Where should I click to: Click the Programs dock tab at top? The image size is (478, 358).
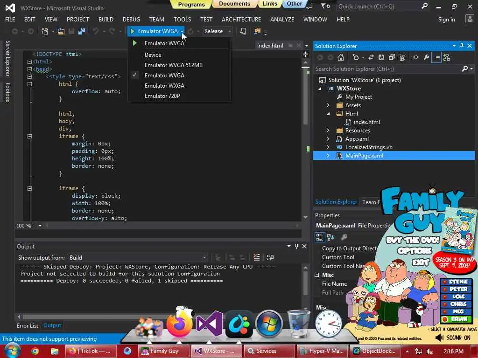click(x=191, y=4)
